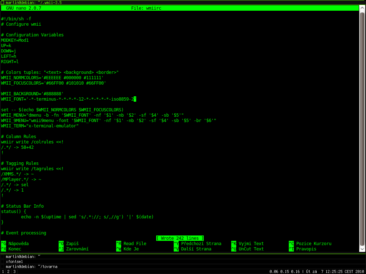366x274 pixels.
Task: Click the box icon beside the xfontsel title
Action: [x=3, y=262]
